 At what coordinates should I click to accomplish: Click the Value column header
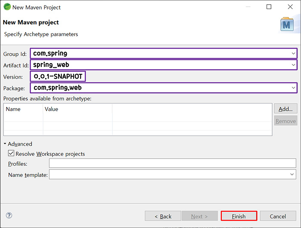click(x=77, y=109)
